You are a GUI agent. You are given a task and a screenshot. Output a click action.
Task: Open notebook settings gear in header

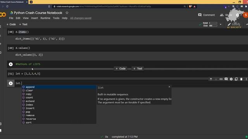[x=238, y=15]
